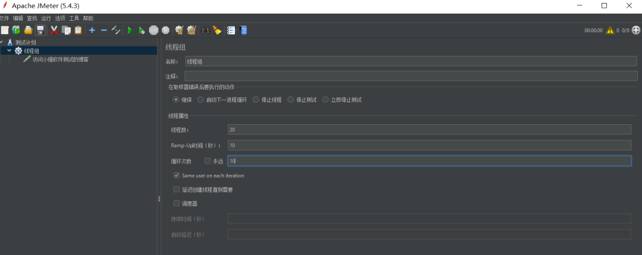642x255 pixels.
Task: Expand all nodes with the plus icon
Action: click(92, 30)
